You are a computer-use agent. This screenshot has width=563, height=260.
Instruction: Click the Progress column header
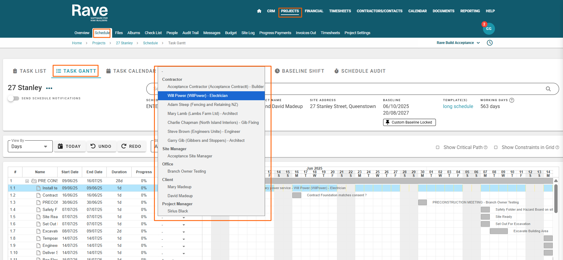(144, 172)
